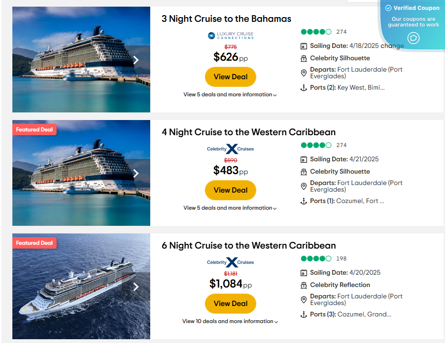445x343 pixels.
Task: Expand View 10 deals for the 6 Night cruise
Action: tap(230, 321)
